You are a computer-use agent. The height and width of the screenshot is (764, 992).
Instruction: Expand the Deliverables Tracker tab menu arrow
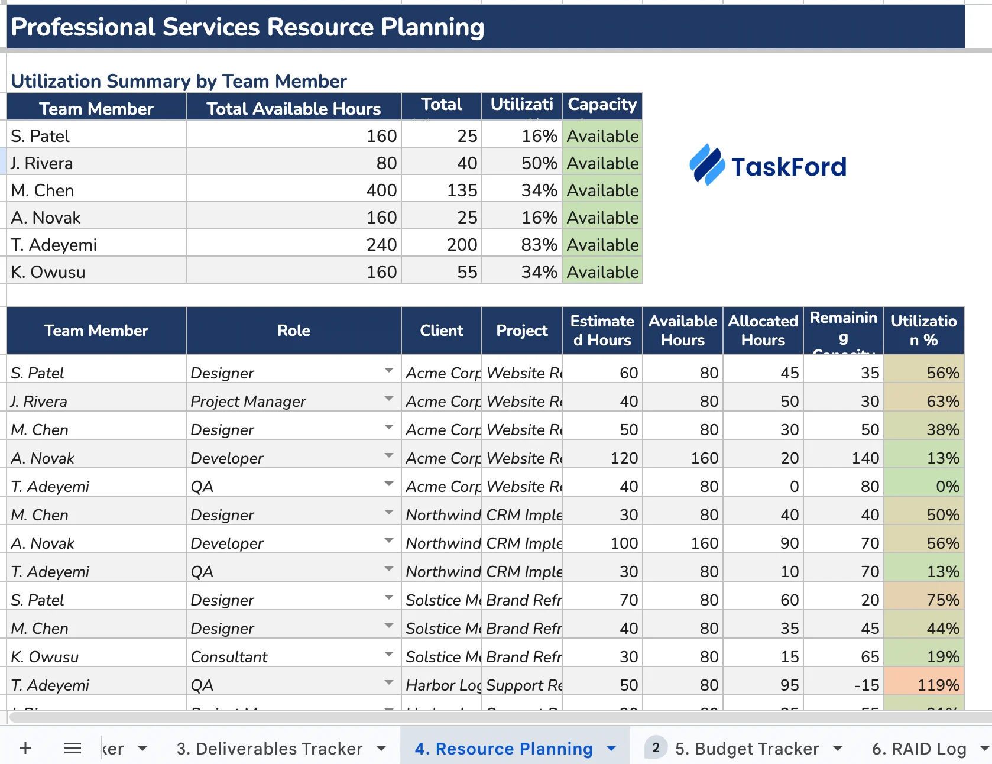(381, 749)
